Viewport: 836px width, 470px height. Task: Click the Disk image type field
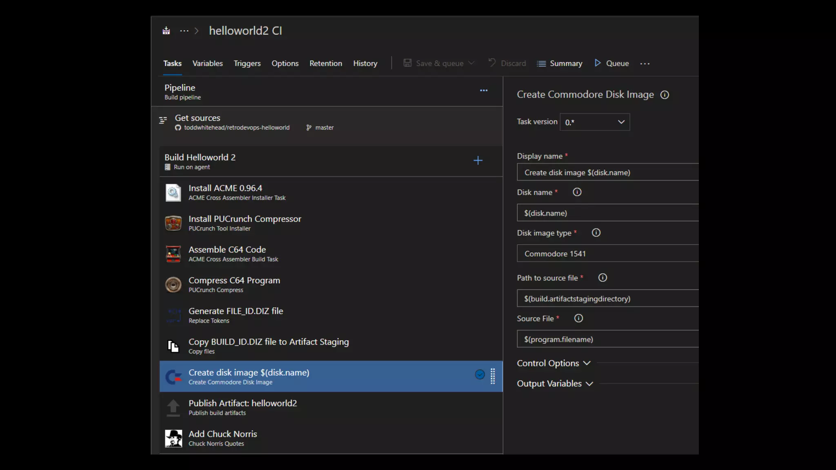607,254
